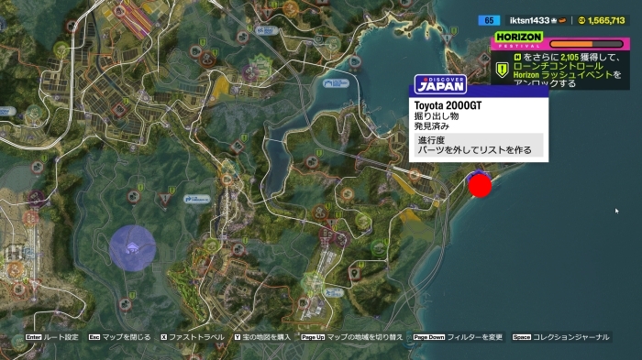Image resolution: width=642 pixels, height=360 pixels.
Task: Select the blue barn find circle marker
Action: (x=132, y=248)
